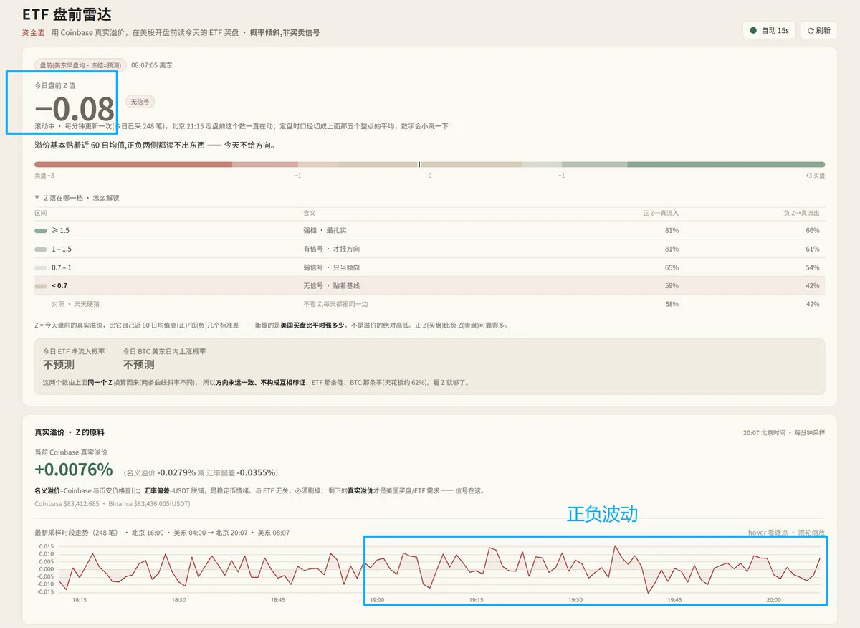The height and width of the screenshot is (628, 860).
Task: Click the 含义 column header
Action: point(309,214)
